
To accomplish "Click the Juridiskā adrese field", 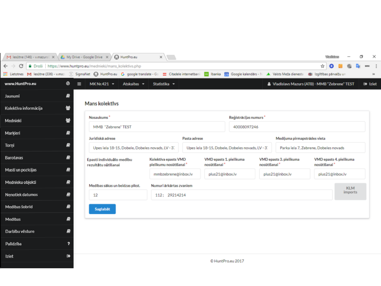I will point(134,148).
